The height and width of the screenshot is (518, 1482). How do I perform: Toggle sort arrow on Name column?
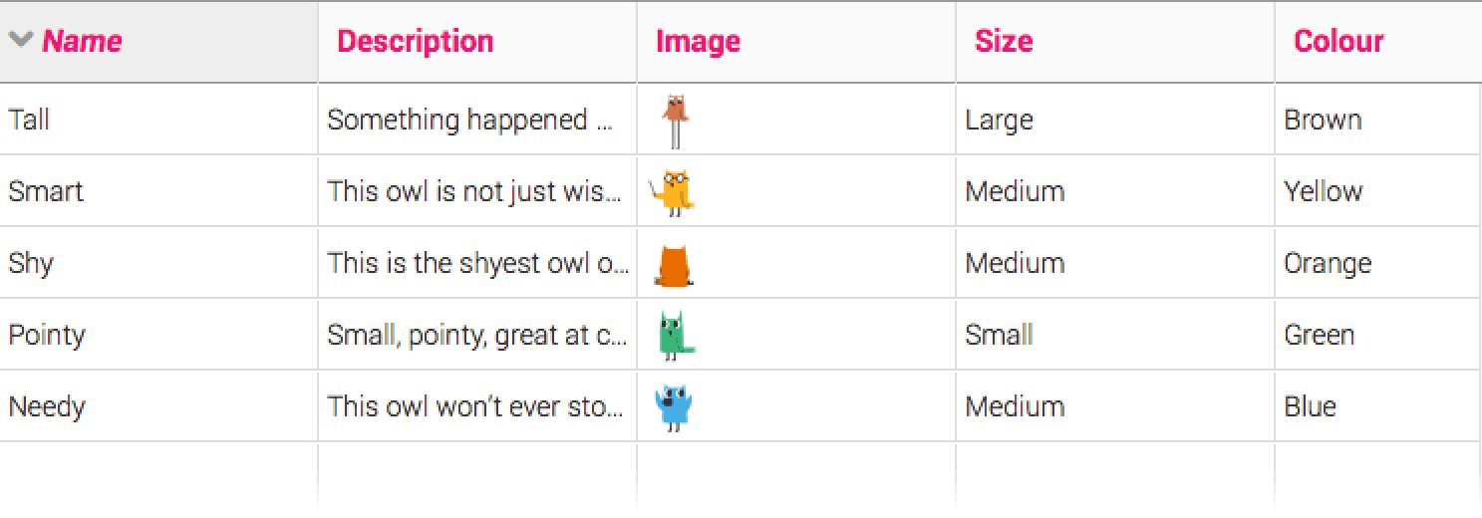[21, 40]
